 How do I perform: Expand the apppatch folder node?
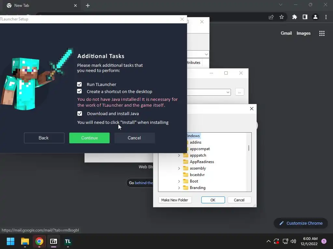[x=179, y=155]
